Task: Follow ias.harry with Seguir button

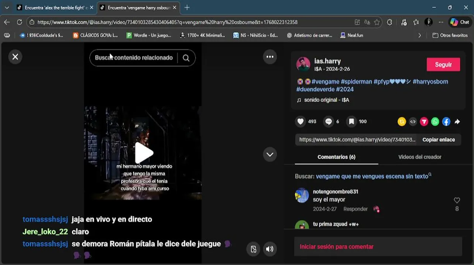Action: pos(443,64)
